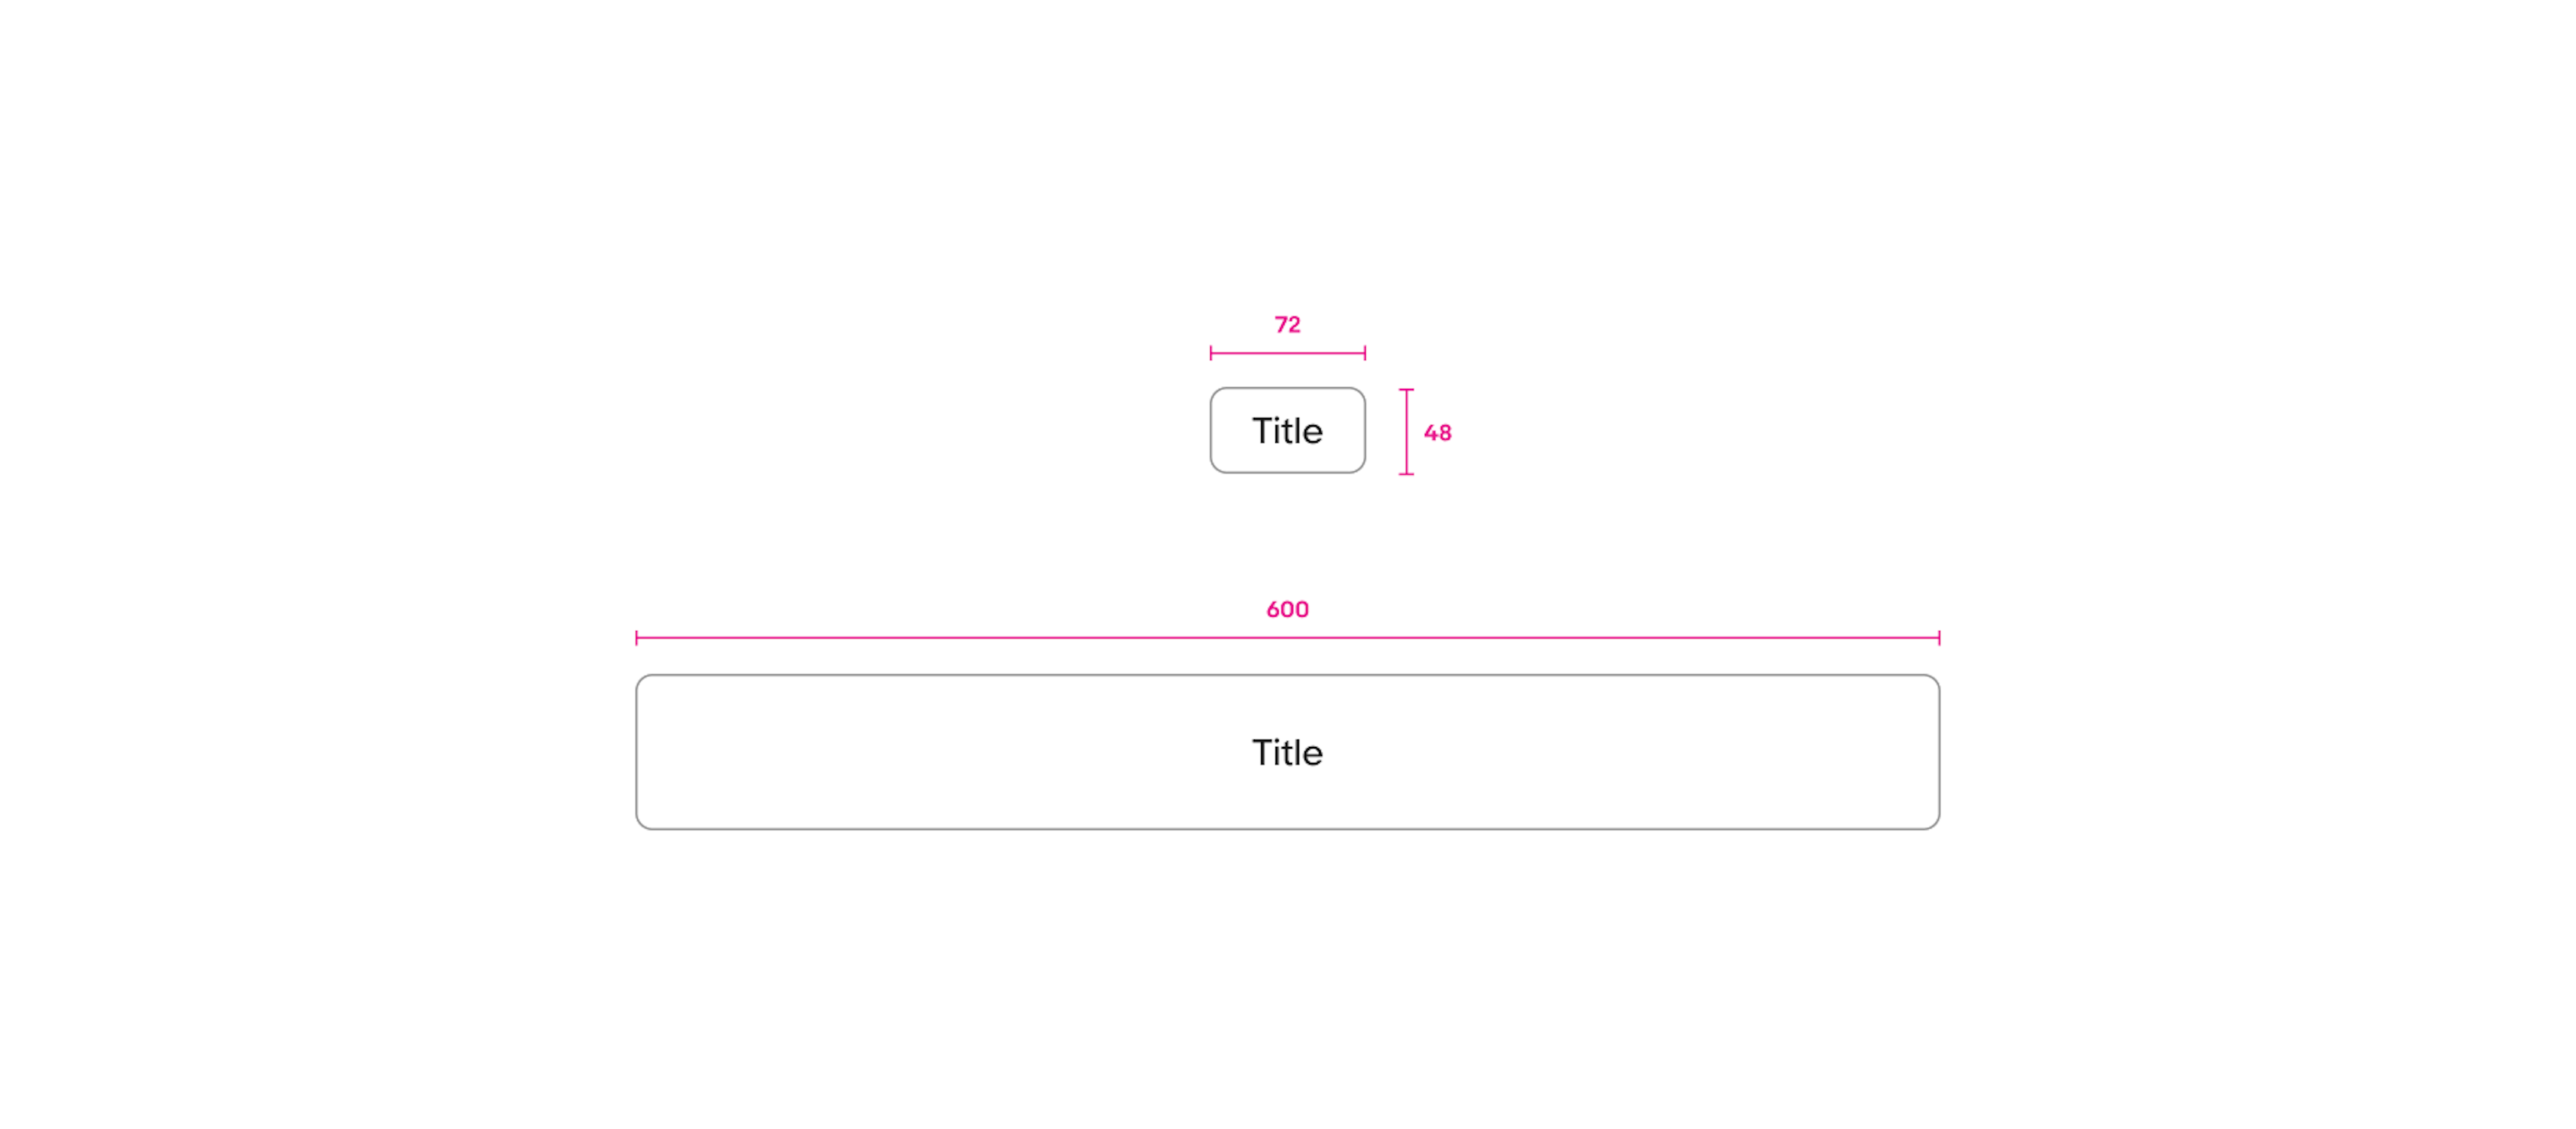Click ending tick of 72 measurement line

1365,353
